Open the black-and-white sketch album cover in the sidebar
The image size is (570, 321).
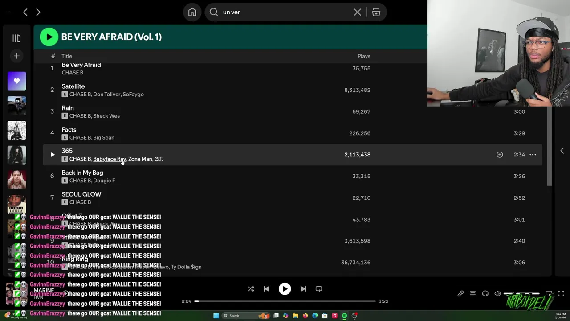(x=16, y=130)
